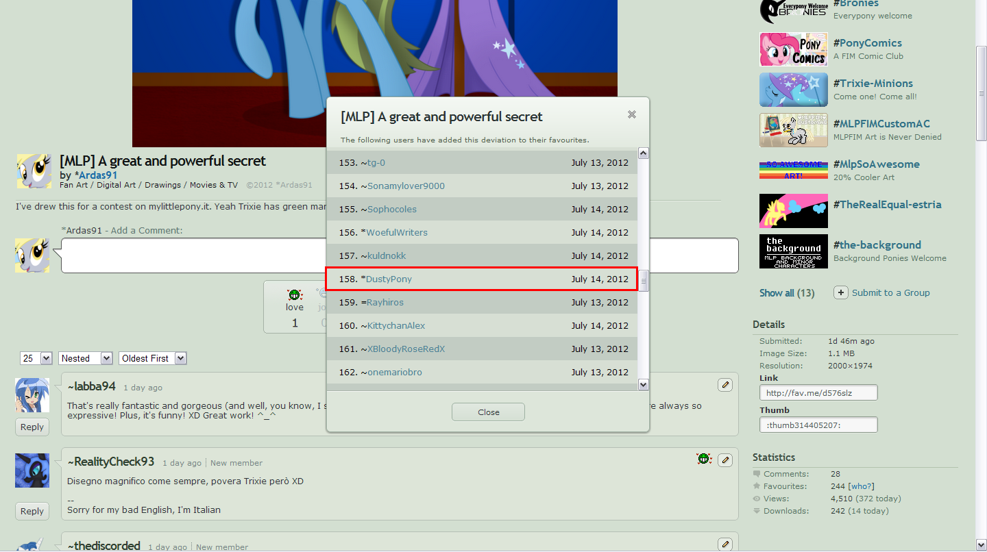987x552 pixels.
Task: Click favourites list scrollbar up arrow
Action: 643,153
